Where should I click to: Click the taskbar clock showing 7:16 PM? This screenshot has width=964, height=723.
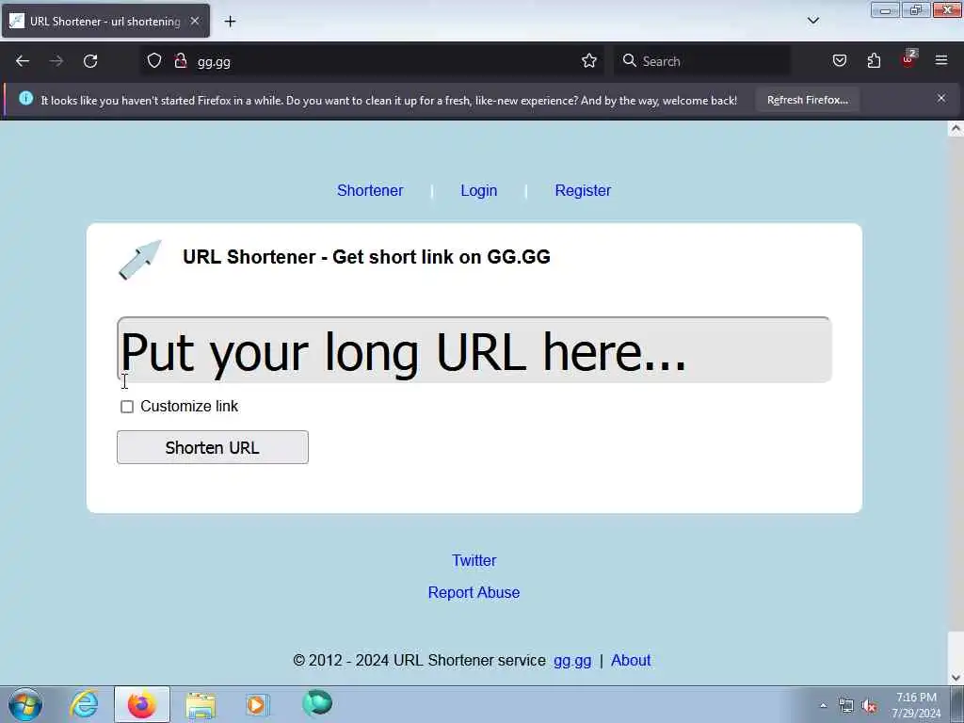[916, 705]
